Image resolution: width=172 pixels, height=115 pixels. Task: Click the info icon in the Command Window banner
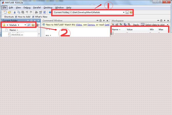coord(44,25)
